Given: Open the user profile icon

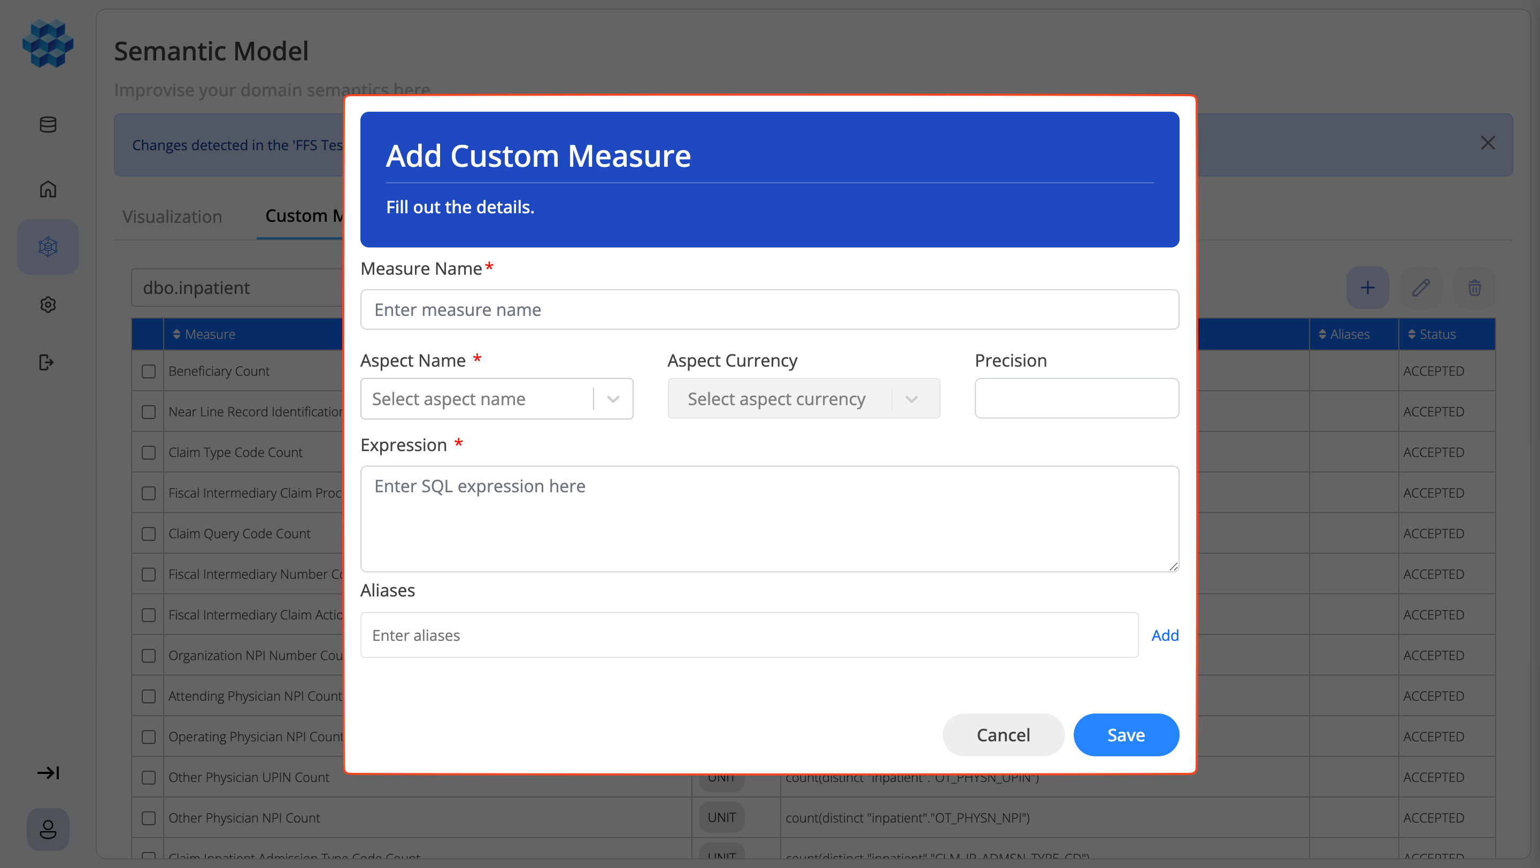Looking at the screenshot, I should pyautogui.click(x=48, y=828).
